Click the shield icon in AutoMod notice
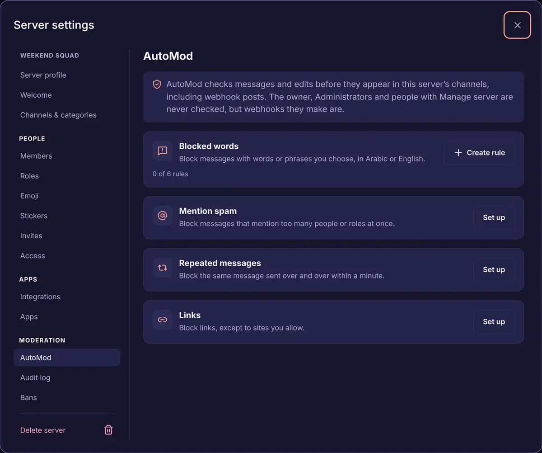Viewport: 542px width, 453px height. (x=157, y=85)
